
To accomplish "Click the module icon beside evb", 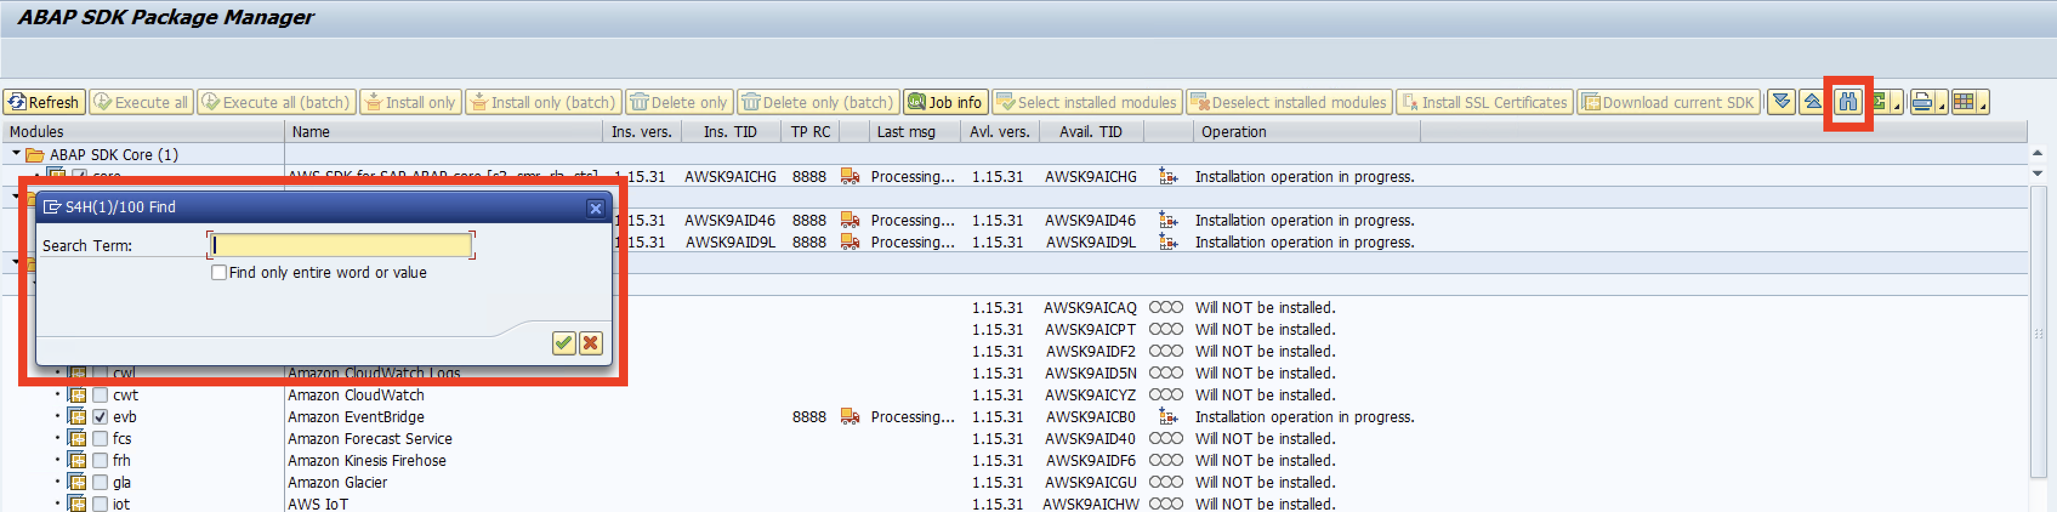I will [x=78, y=417].
